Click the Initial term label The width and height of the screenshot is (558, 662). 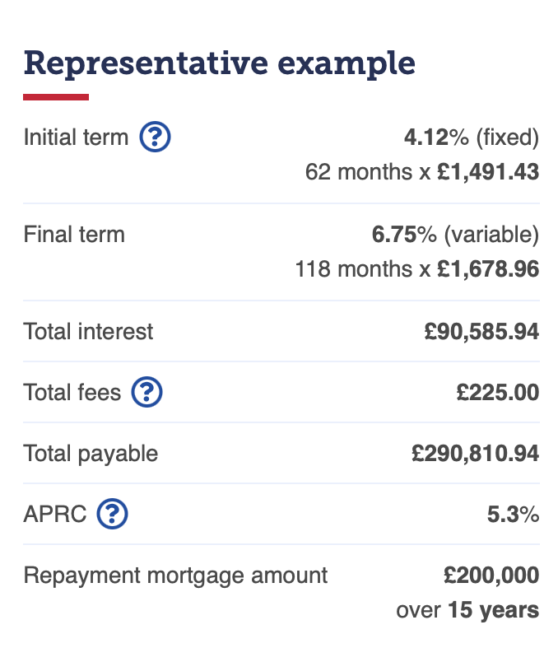click(76, 138)
